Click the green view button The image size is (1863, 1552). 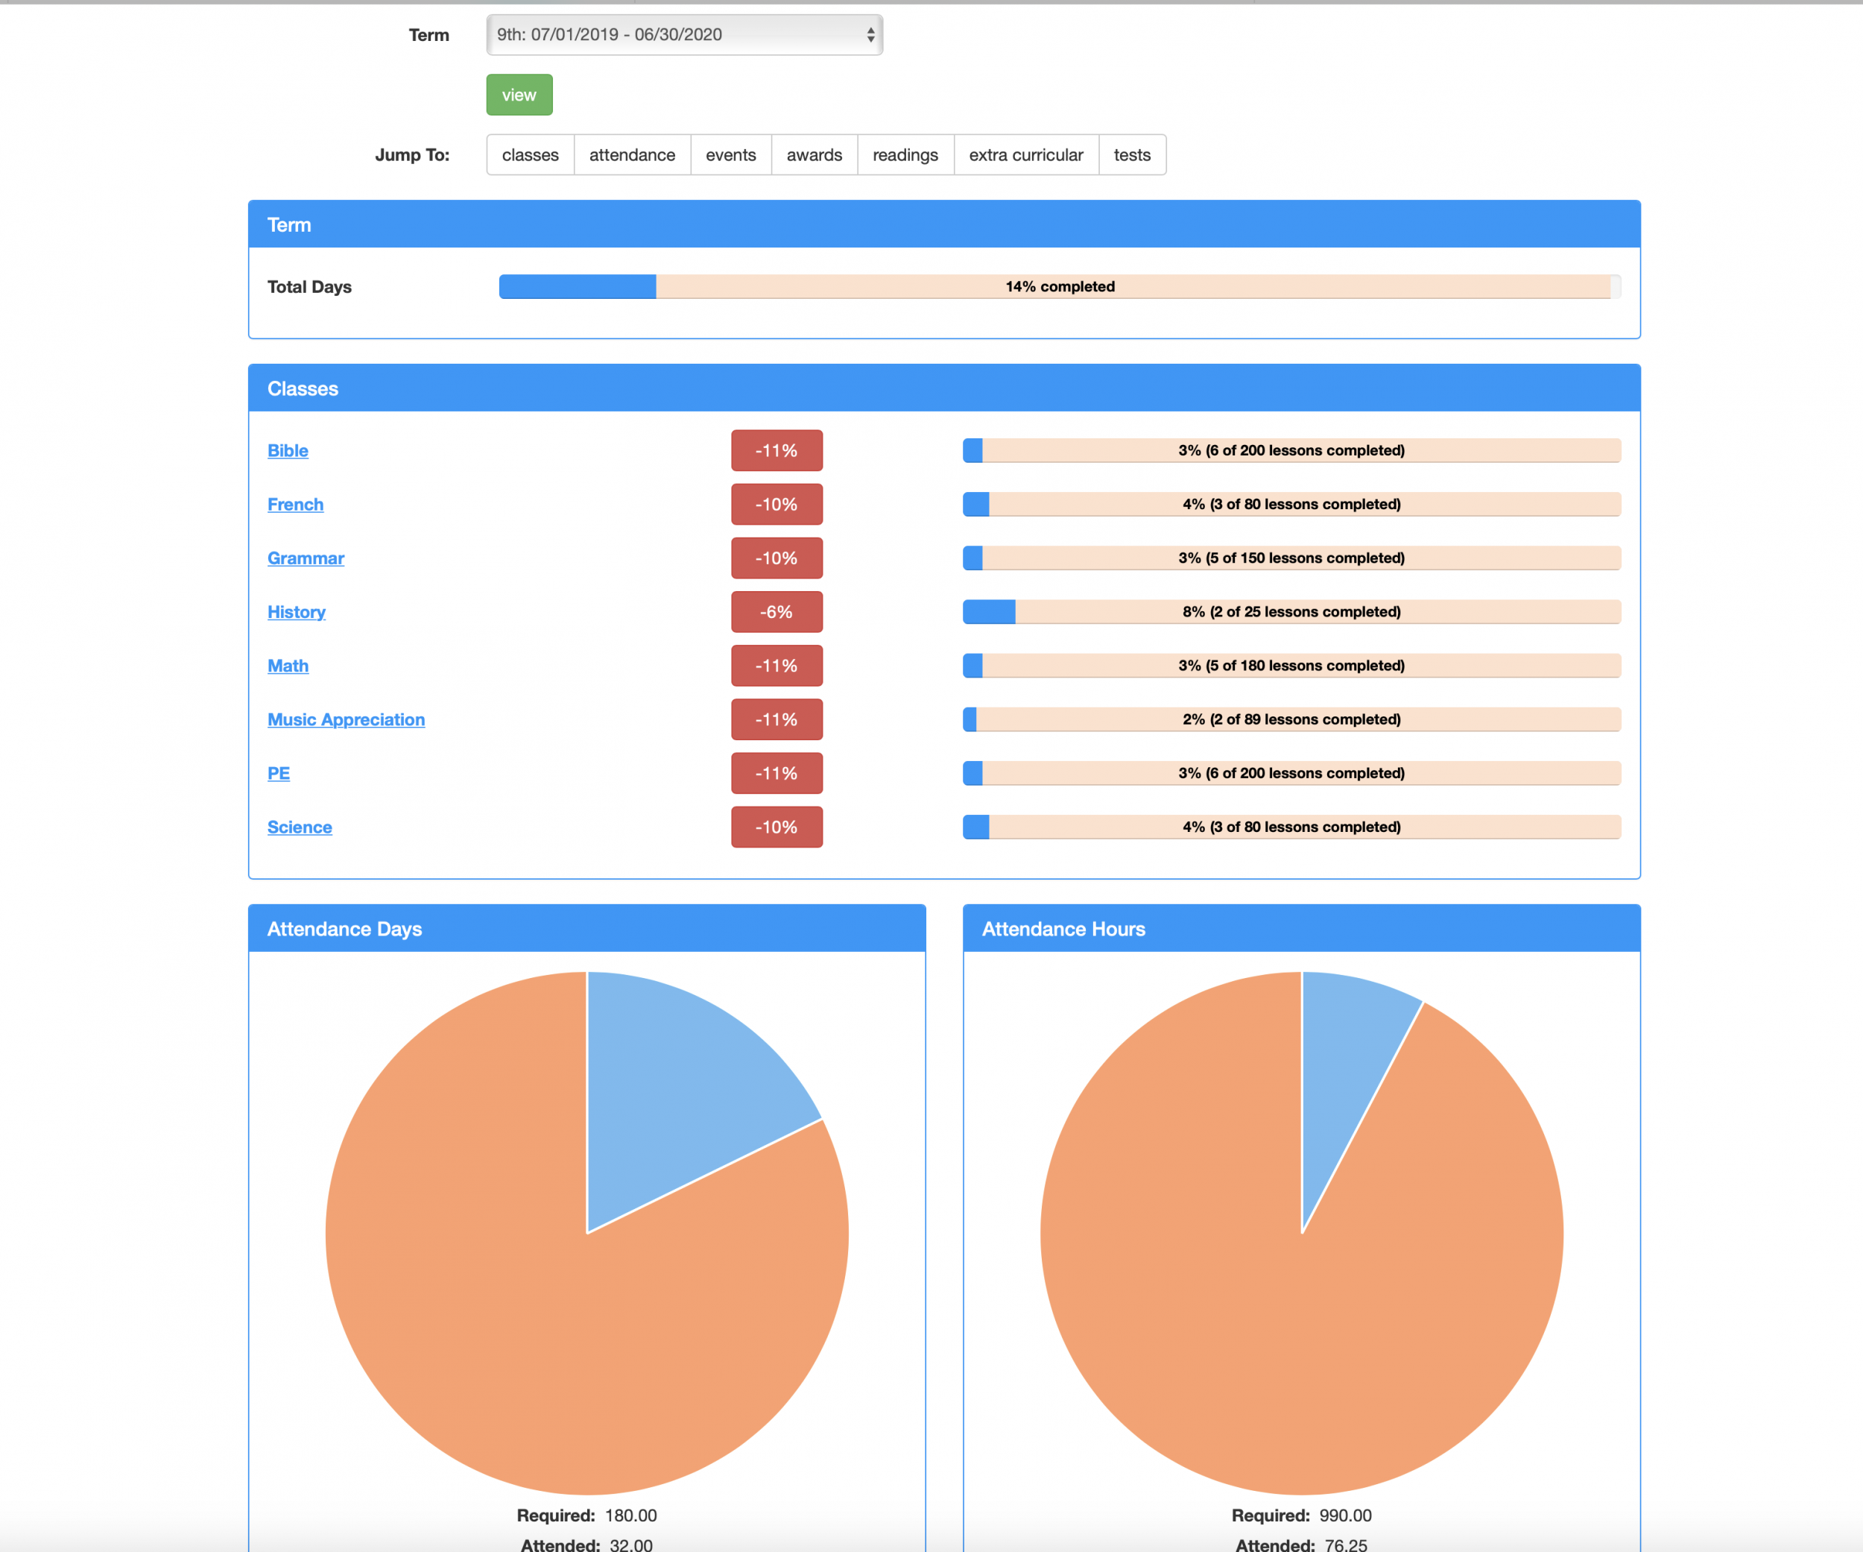(x=519, y=95)
